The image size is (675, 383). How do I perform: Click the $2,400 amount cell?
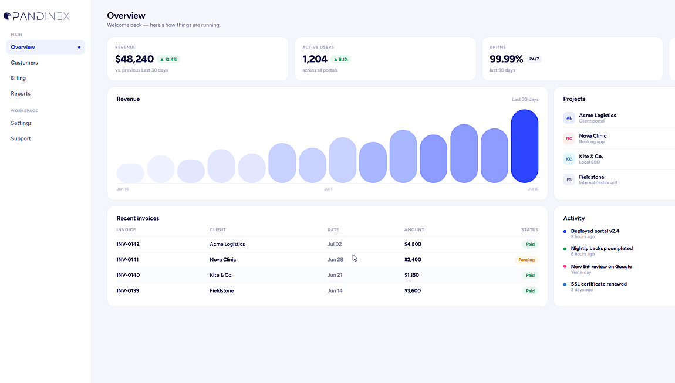(x=413, y=259)
